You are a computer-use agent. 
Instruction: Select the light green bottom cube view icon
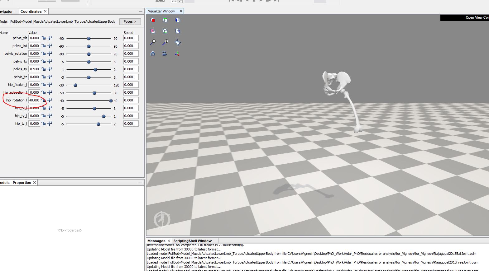coord(165,31)
